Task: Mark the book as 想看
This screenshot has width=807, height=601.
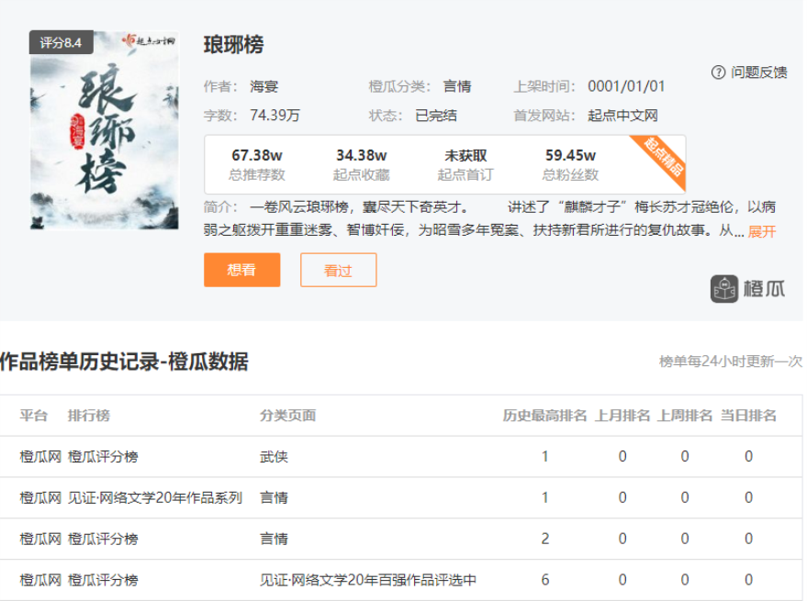Action: [241, 270]
